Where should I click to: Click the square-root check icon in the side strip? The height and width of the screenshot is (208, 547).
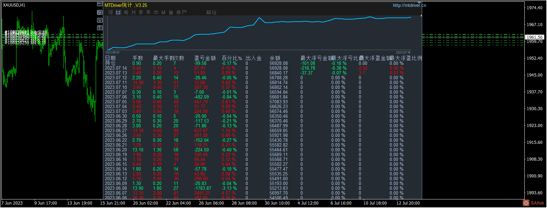(x=99, y=20)
